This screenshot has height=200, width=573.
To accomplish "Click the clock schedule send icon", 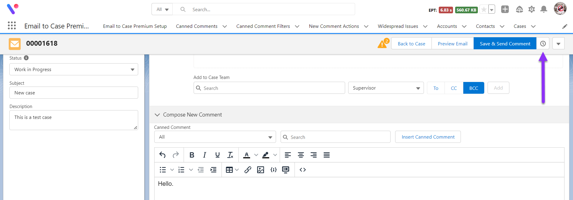I will pos(543,44).
